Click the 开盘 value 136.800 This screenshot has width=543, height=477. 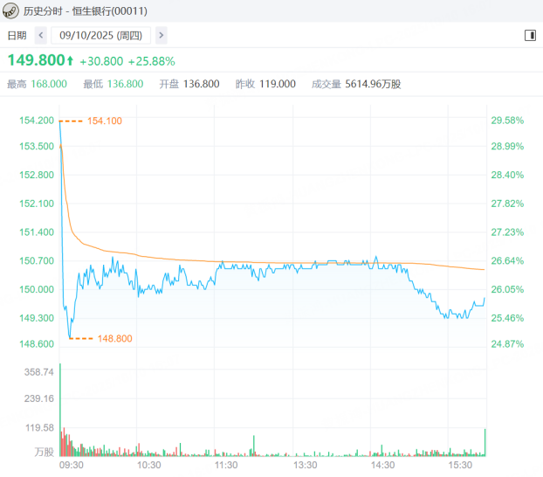[x=201, y=84]
